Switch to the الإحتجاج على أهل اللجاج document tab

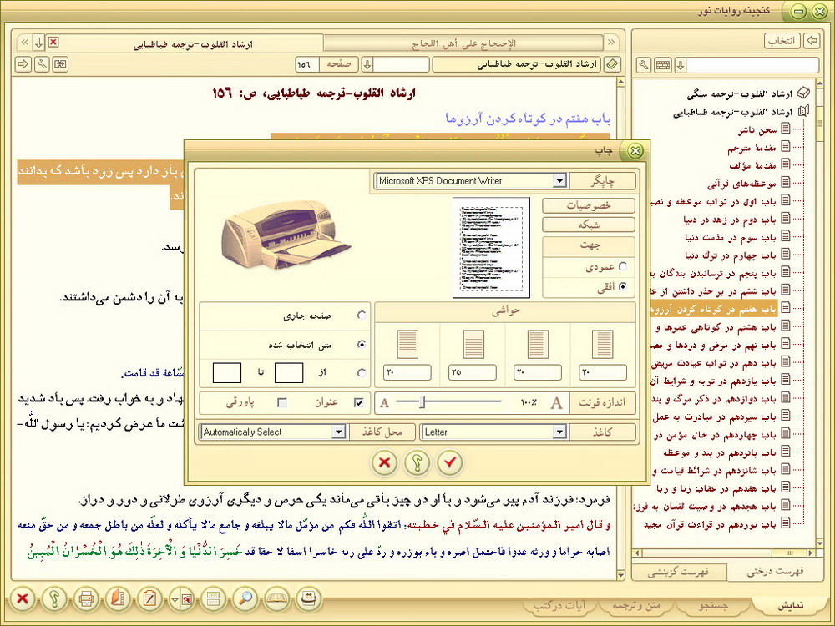coord(463,43)
